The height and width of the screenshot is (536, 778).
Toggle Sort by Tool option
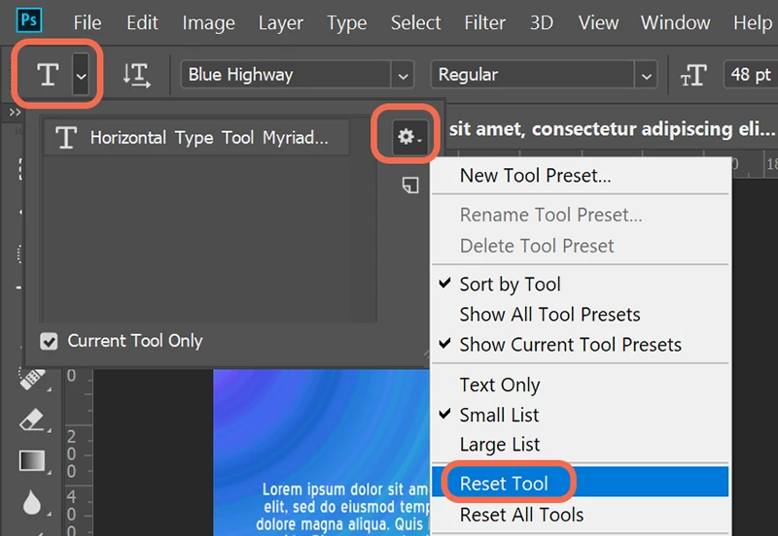click(581, 285)
